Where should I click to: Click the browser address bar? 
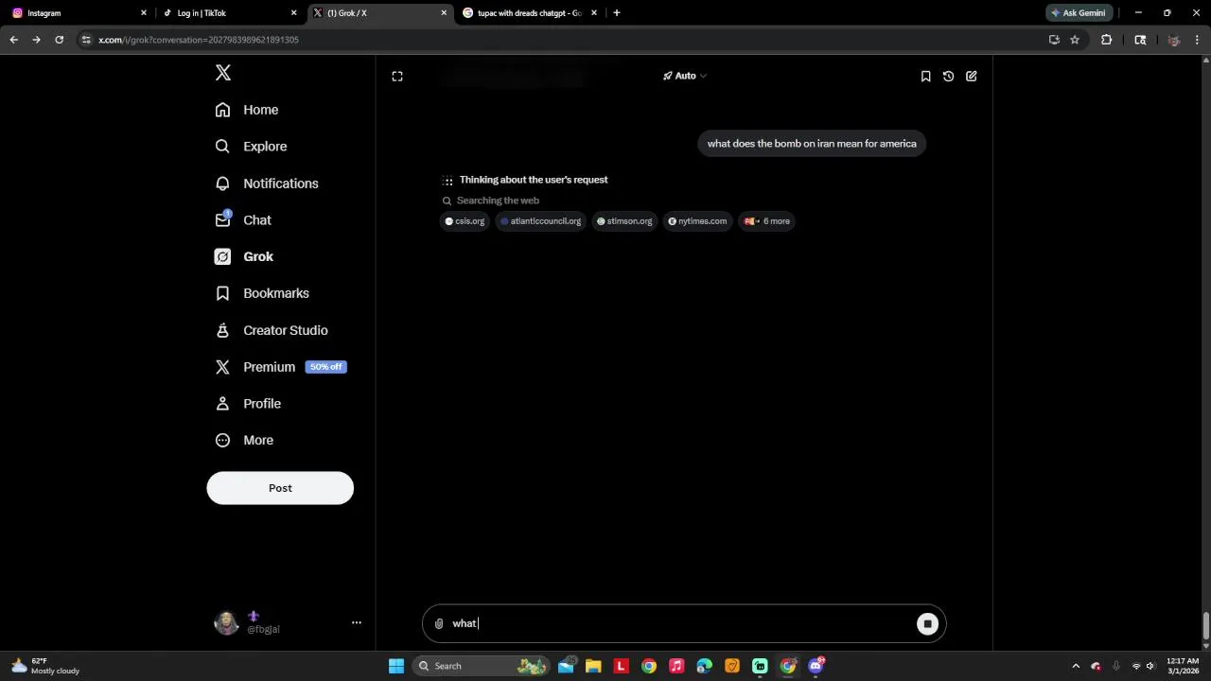pos(568,40)
